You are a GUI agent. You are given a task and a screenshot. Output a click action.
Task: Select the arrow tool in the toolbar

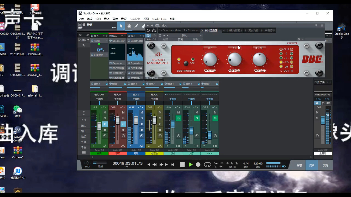(x=121, y=25)
